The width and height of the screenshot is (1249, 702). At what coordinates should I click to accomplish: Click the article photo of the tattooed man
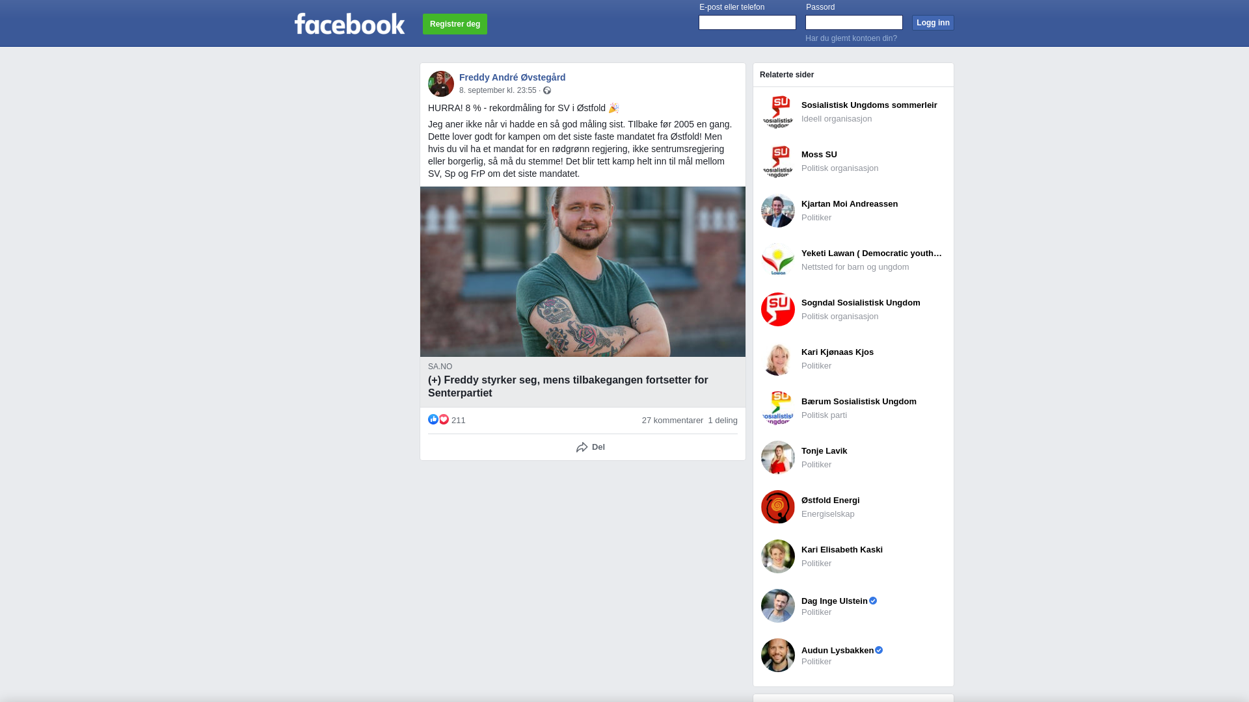point(583,272)
